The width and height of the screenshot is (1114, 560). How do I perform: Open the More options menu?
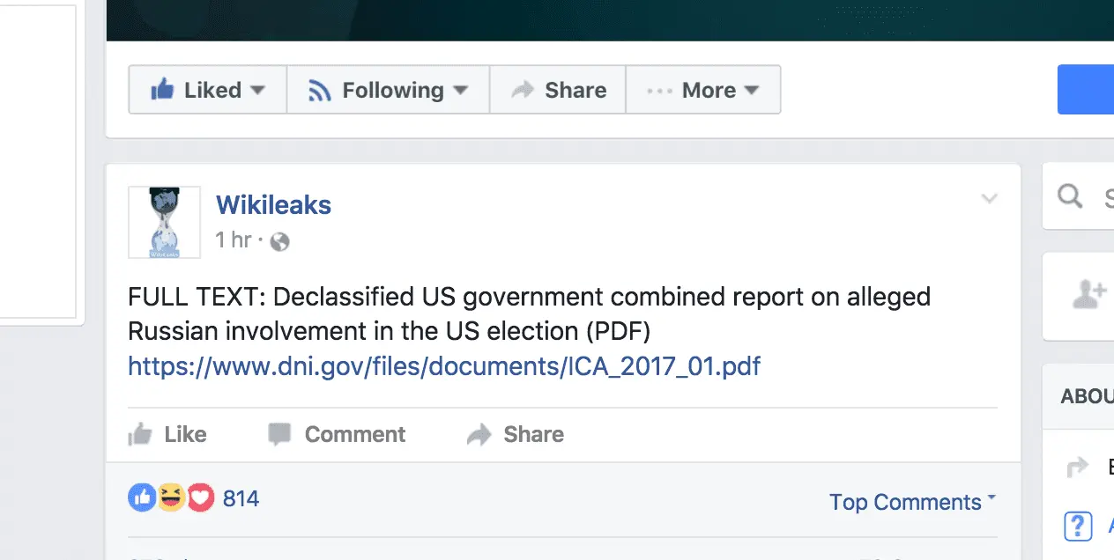pos(702,90)
